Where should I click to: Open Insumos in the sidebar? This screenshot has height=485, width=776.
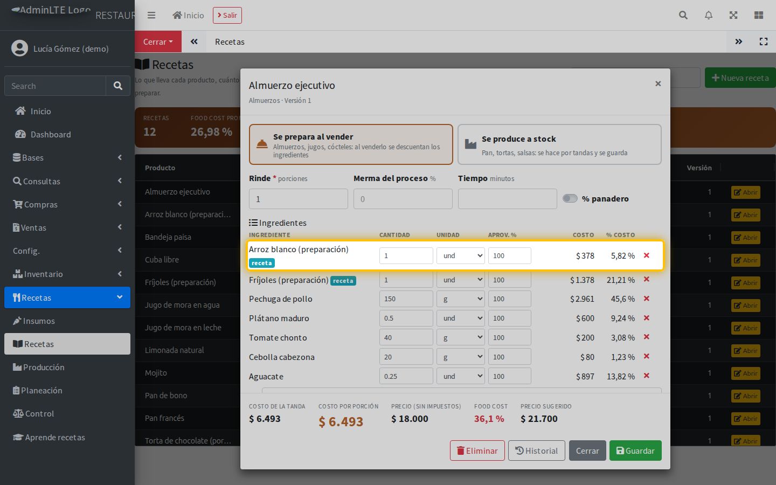point(67,321)
